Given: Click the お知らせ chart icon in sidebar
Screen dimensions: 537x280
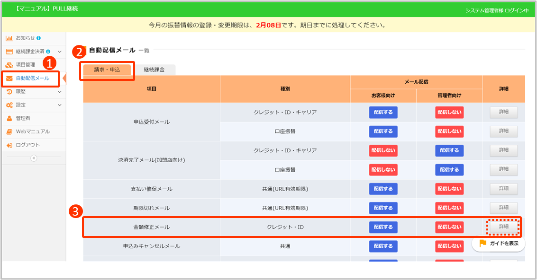Looking at the screenshot, I should click(9, 38).
